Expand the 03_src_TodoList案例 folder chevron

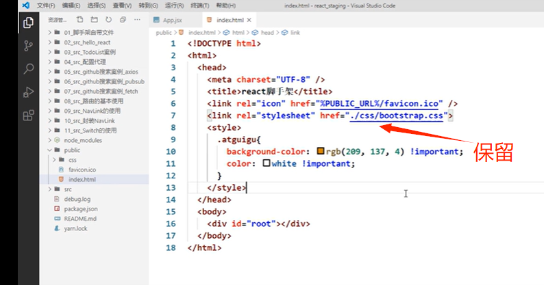pyautogui.click(x=49, y=52)
